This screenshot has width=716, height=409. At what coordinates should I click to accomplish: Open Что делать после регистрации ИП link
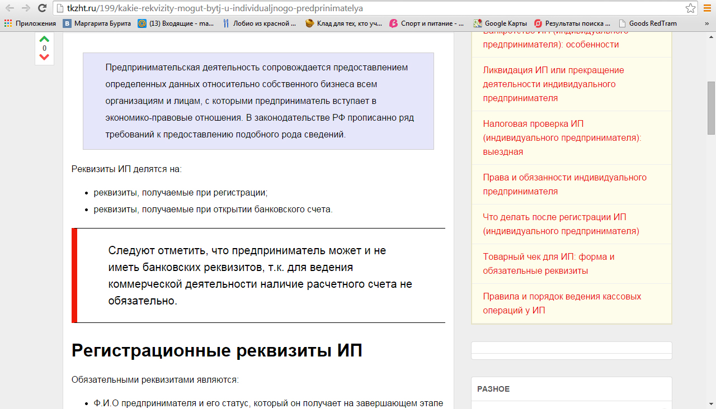561,224
